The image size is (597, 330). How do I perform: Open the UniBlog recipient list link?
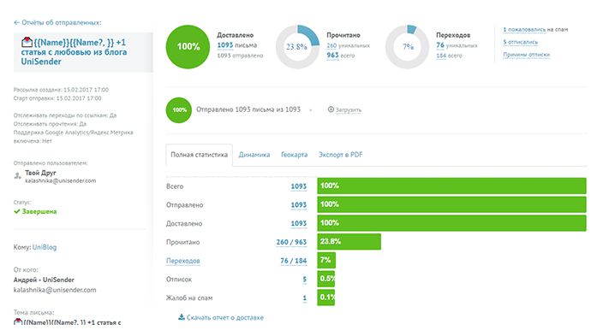pyautogui.click(x=45, y=247)
